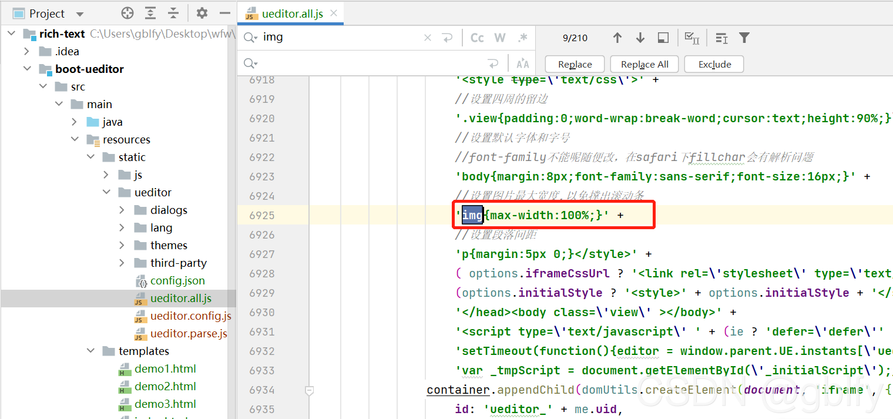Collapse the resources folder
893x419 pixels.
[x=74, y=139]
